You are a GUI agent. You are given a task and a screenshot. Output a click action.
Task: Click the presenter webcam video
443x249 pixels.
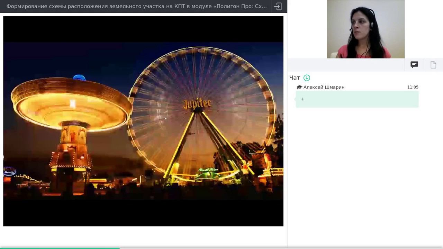[x=365, y=29]
